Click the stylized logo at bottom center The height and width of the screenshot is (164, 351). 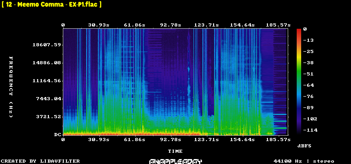(x=175, y=161)
